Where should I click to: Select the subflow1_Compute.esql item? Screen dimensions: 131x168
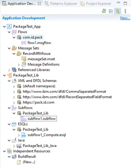47,135
